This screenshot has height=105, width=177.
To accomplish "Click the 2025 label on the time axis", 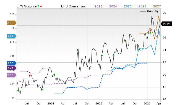I will (99, 103).
